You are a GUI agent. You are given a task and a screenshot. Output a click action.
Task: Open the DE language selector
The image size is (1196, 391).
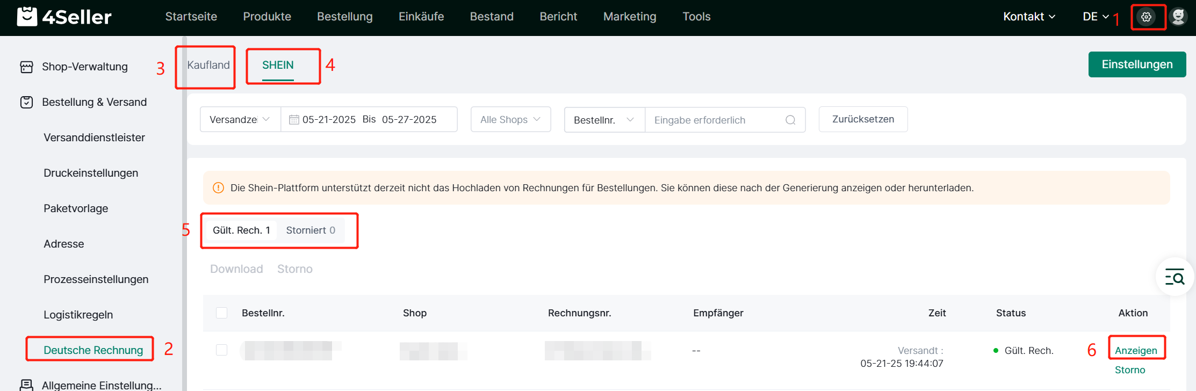click(x=1095, y=17)
